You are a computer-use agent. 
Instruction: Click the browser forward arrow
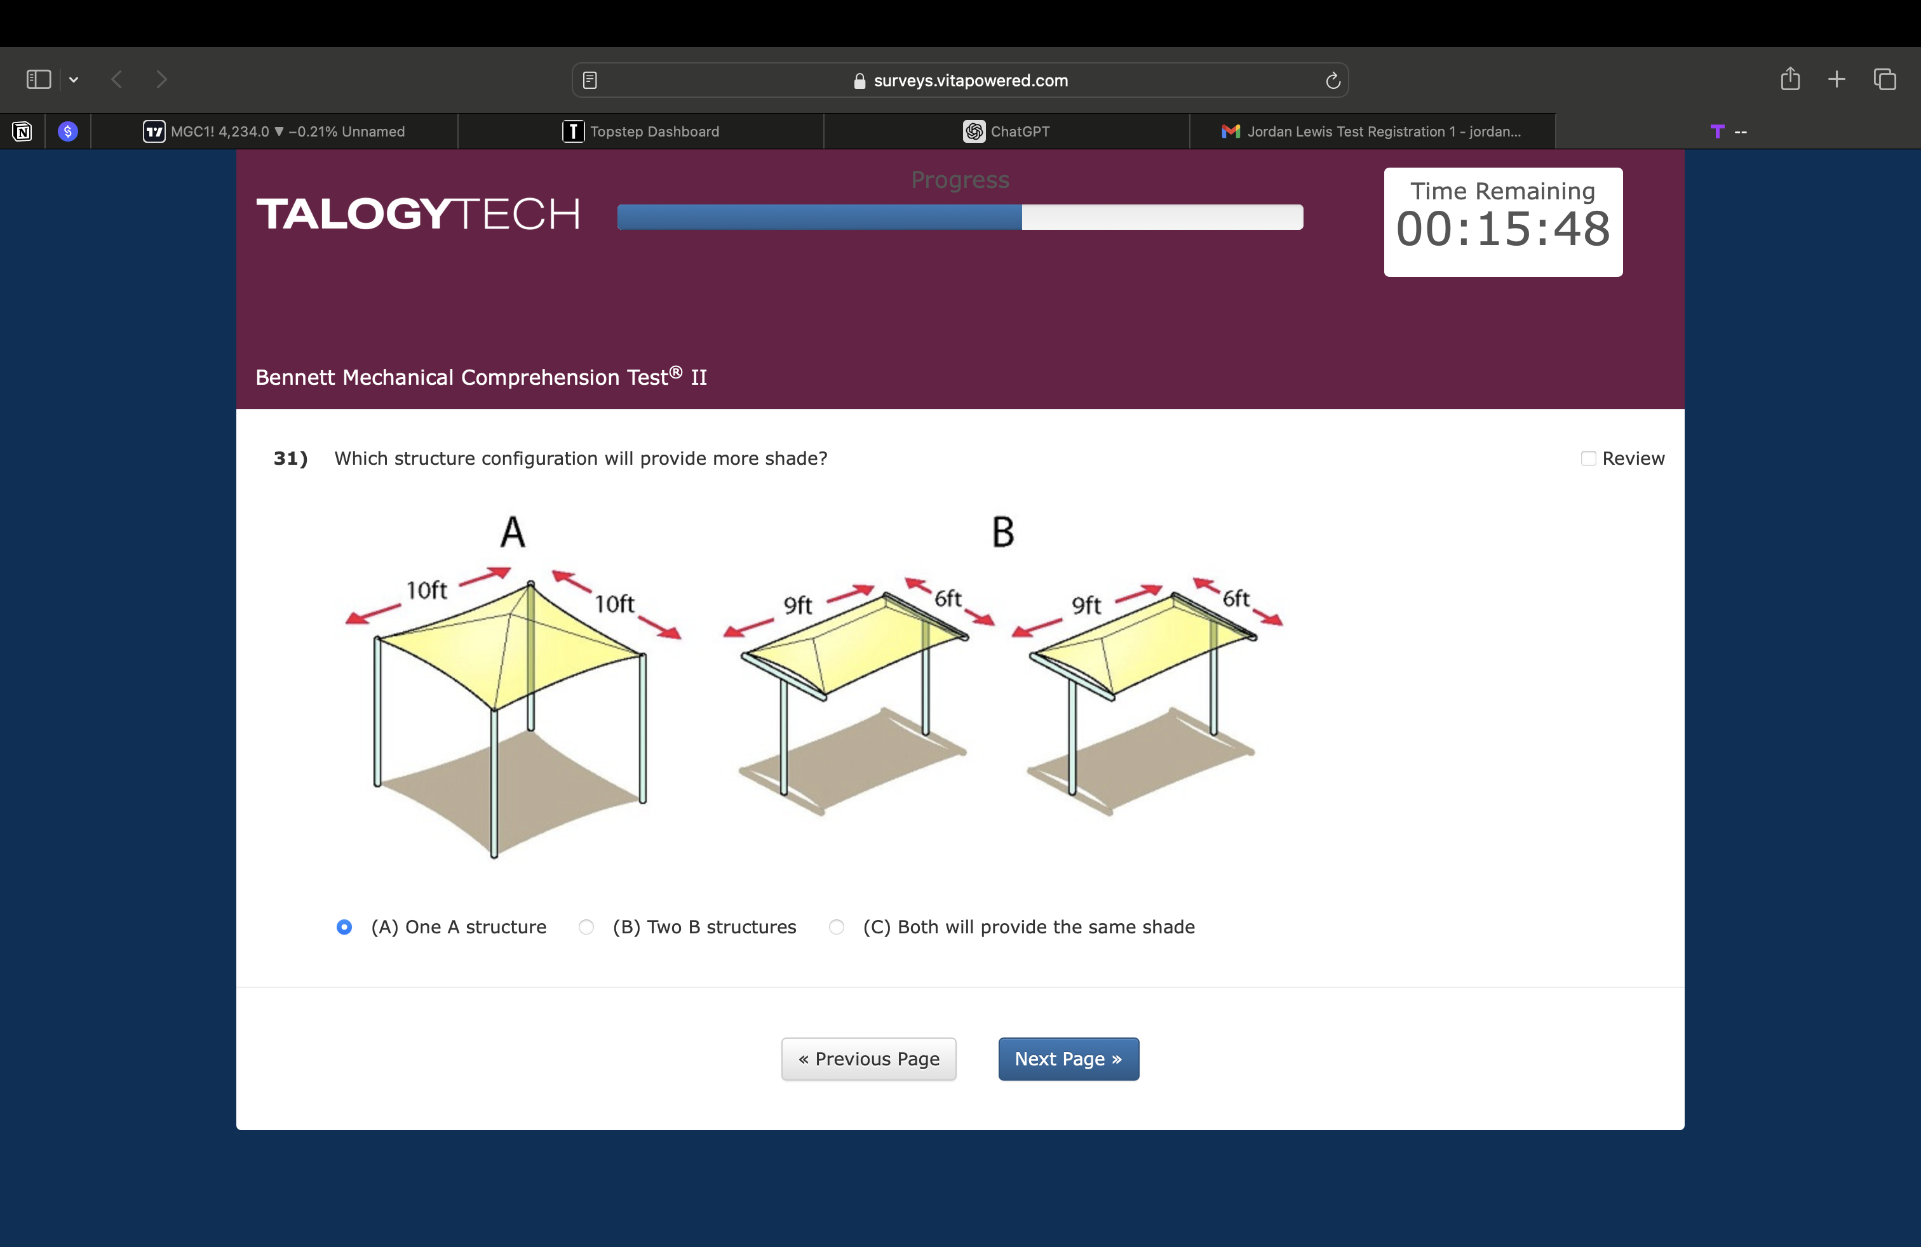pyautogui.click(x=161, y=79)
